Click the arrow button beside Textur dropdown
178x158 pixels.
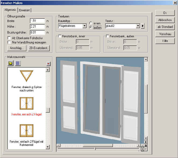tap(143, 26)
